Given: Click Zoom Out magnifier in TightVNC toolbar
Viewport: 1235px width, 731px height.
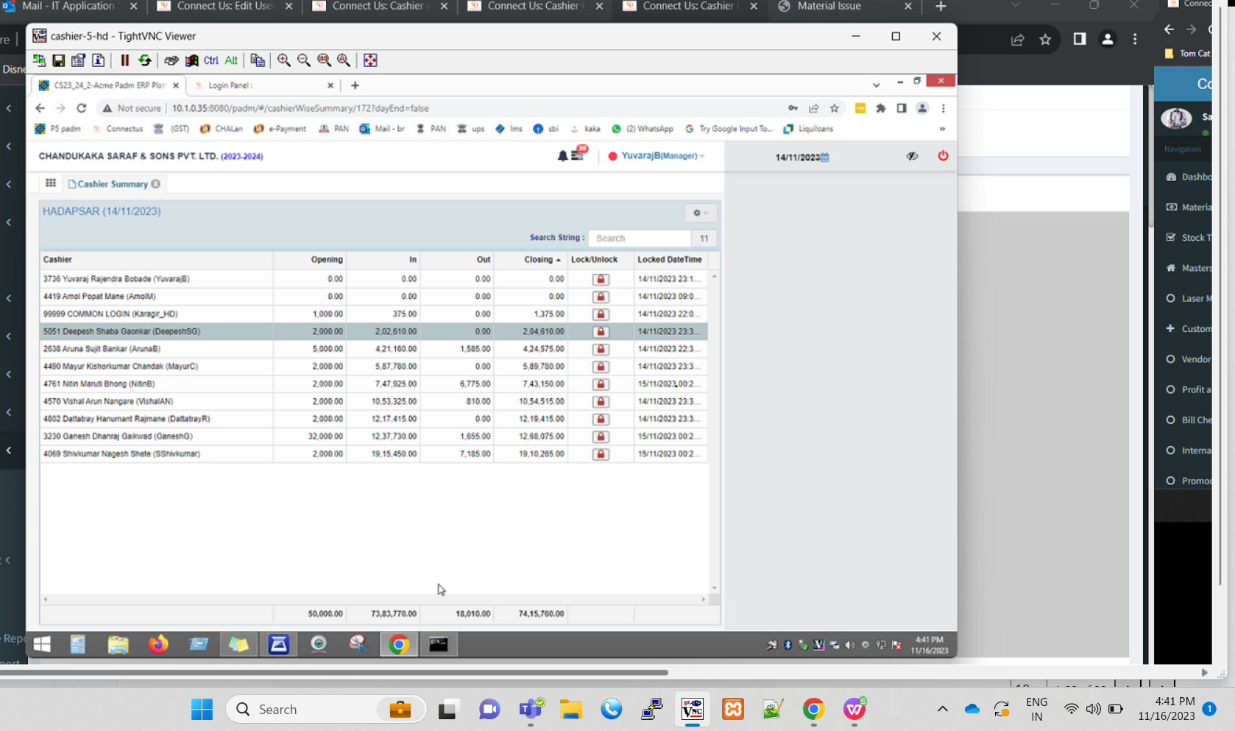Looking at the screenshot, I should [x=303, y=60].
